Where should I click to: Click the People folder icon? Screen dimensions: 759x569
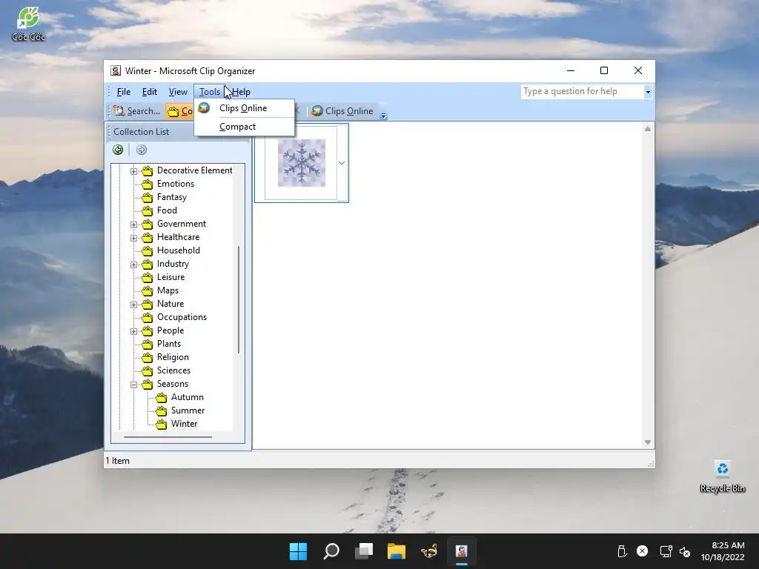pos(148,330)
